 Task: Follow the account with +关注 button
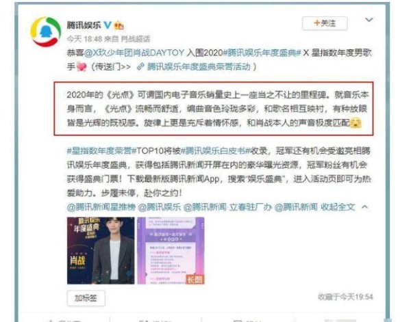click(x=325, y=23)
